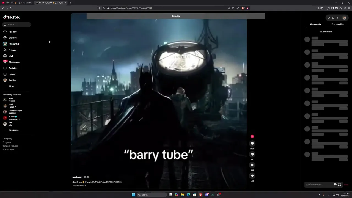352x198 pixels.
Task: Open Brave Shields lion icon
Action: pyautogui.click(x=243, y=8)
